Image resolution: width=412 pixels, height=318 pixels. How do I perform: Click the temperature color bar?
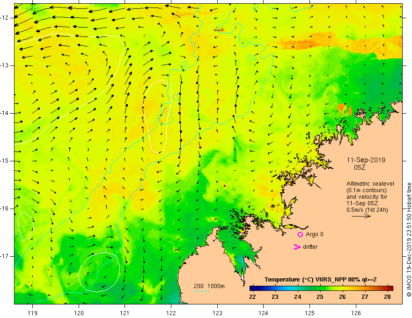tap(321, 289)
